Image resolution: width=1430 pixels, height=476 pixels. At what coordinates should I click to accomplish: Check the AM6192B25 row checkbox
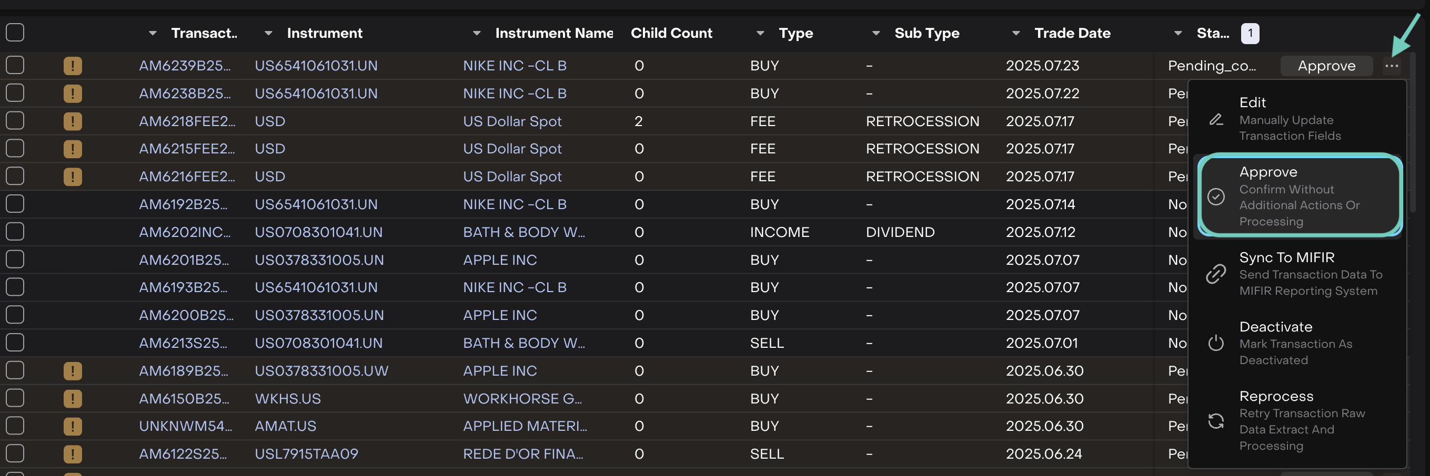tap(15, 204)
